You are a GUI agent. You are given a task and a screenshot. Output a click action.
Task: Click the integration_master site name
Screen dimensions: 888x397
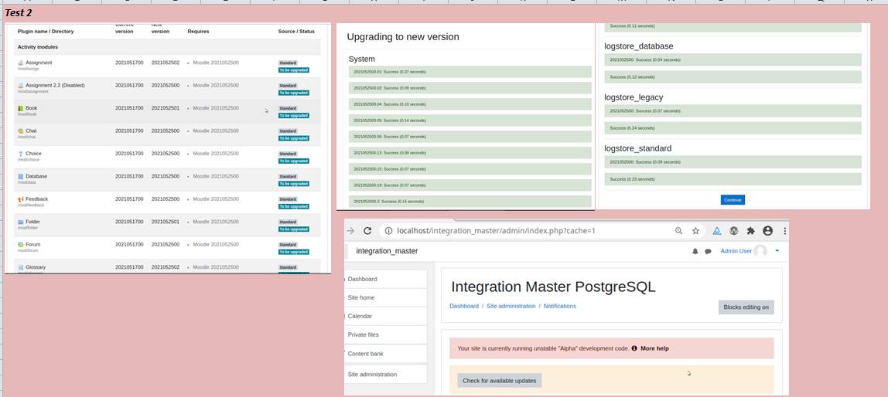click(387, 250)
